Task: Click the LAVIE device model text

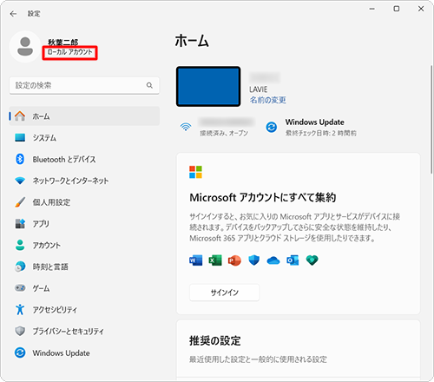Action: pos(259,89)
